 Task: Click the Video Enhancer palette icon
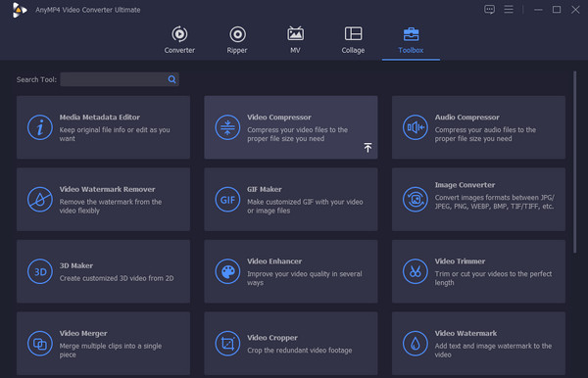click(x=227, y=271)
